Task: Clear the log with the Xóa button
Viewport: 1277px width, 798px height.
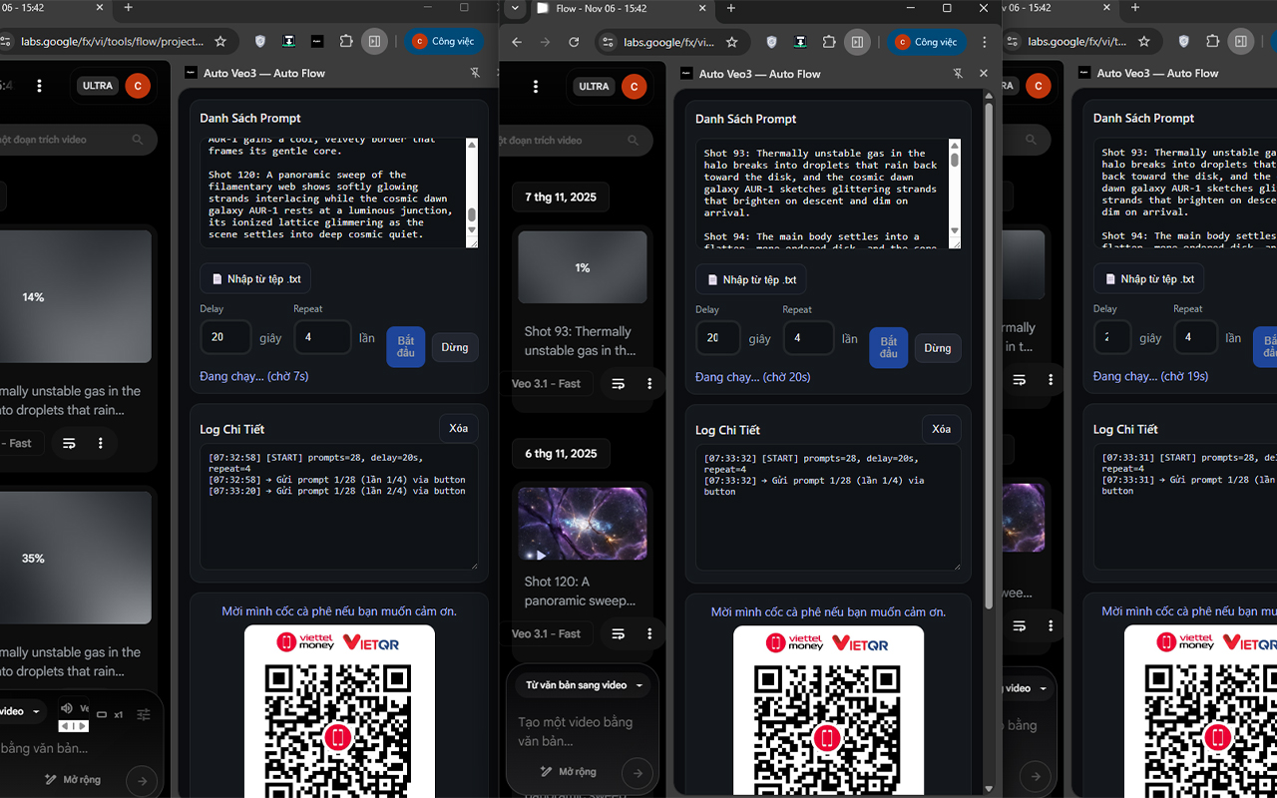Action: [941, 429]
